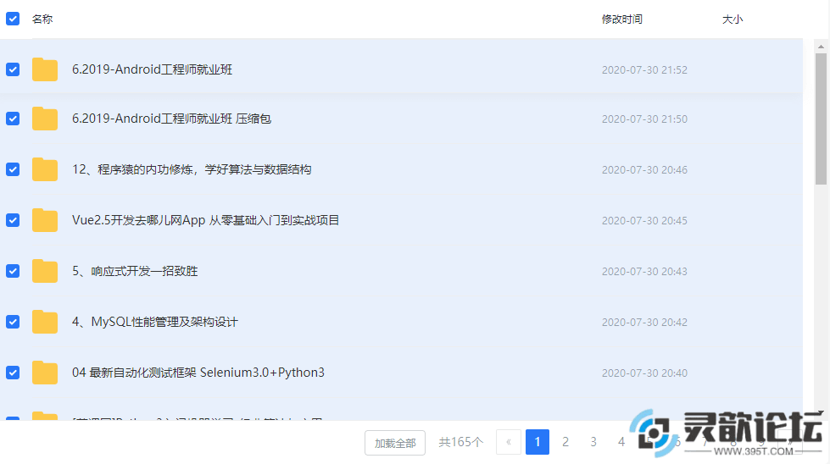This screenshot has width=830, height=464.
Task: Uncheck the 6.2019-Android工程师就业班 folder checkbox
Action: point(13,69)
